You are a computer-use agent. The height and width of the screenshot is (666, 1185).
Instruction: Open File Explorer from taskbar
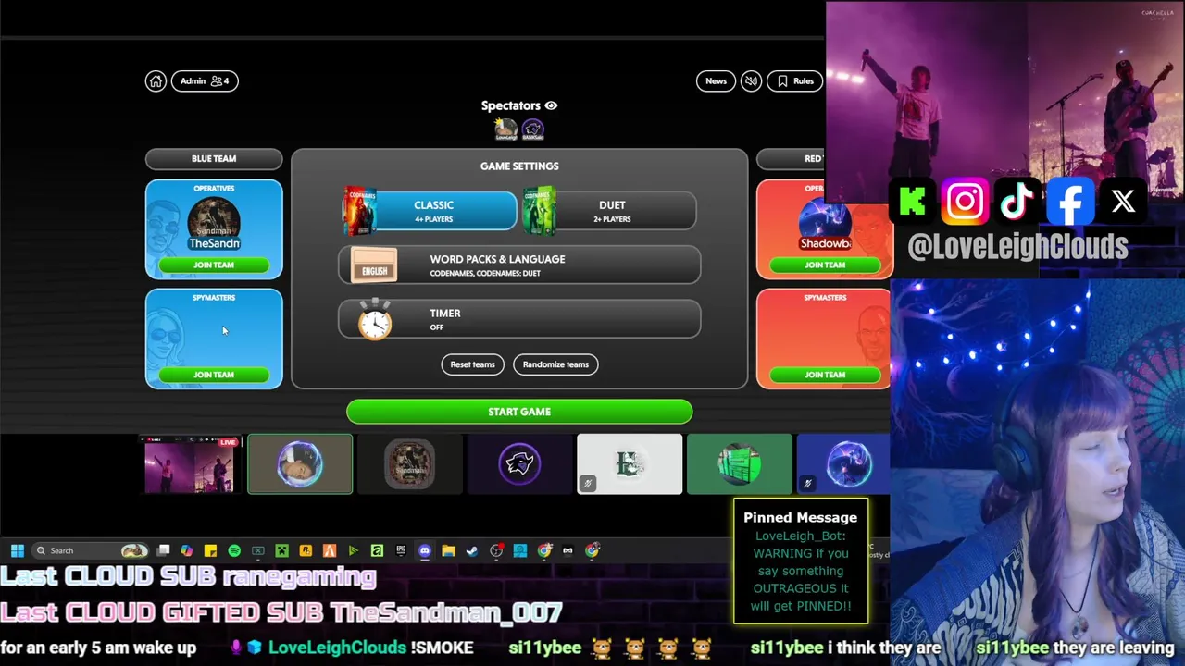(448, 550)
